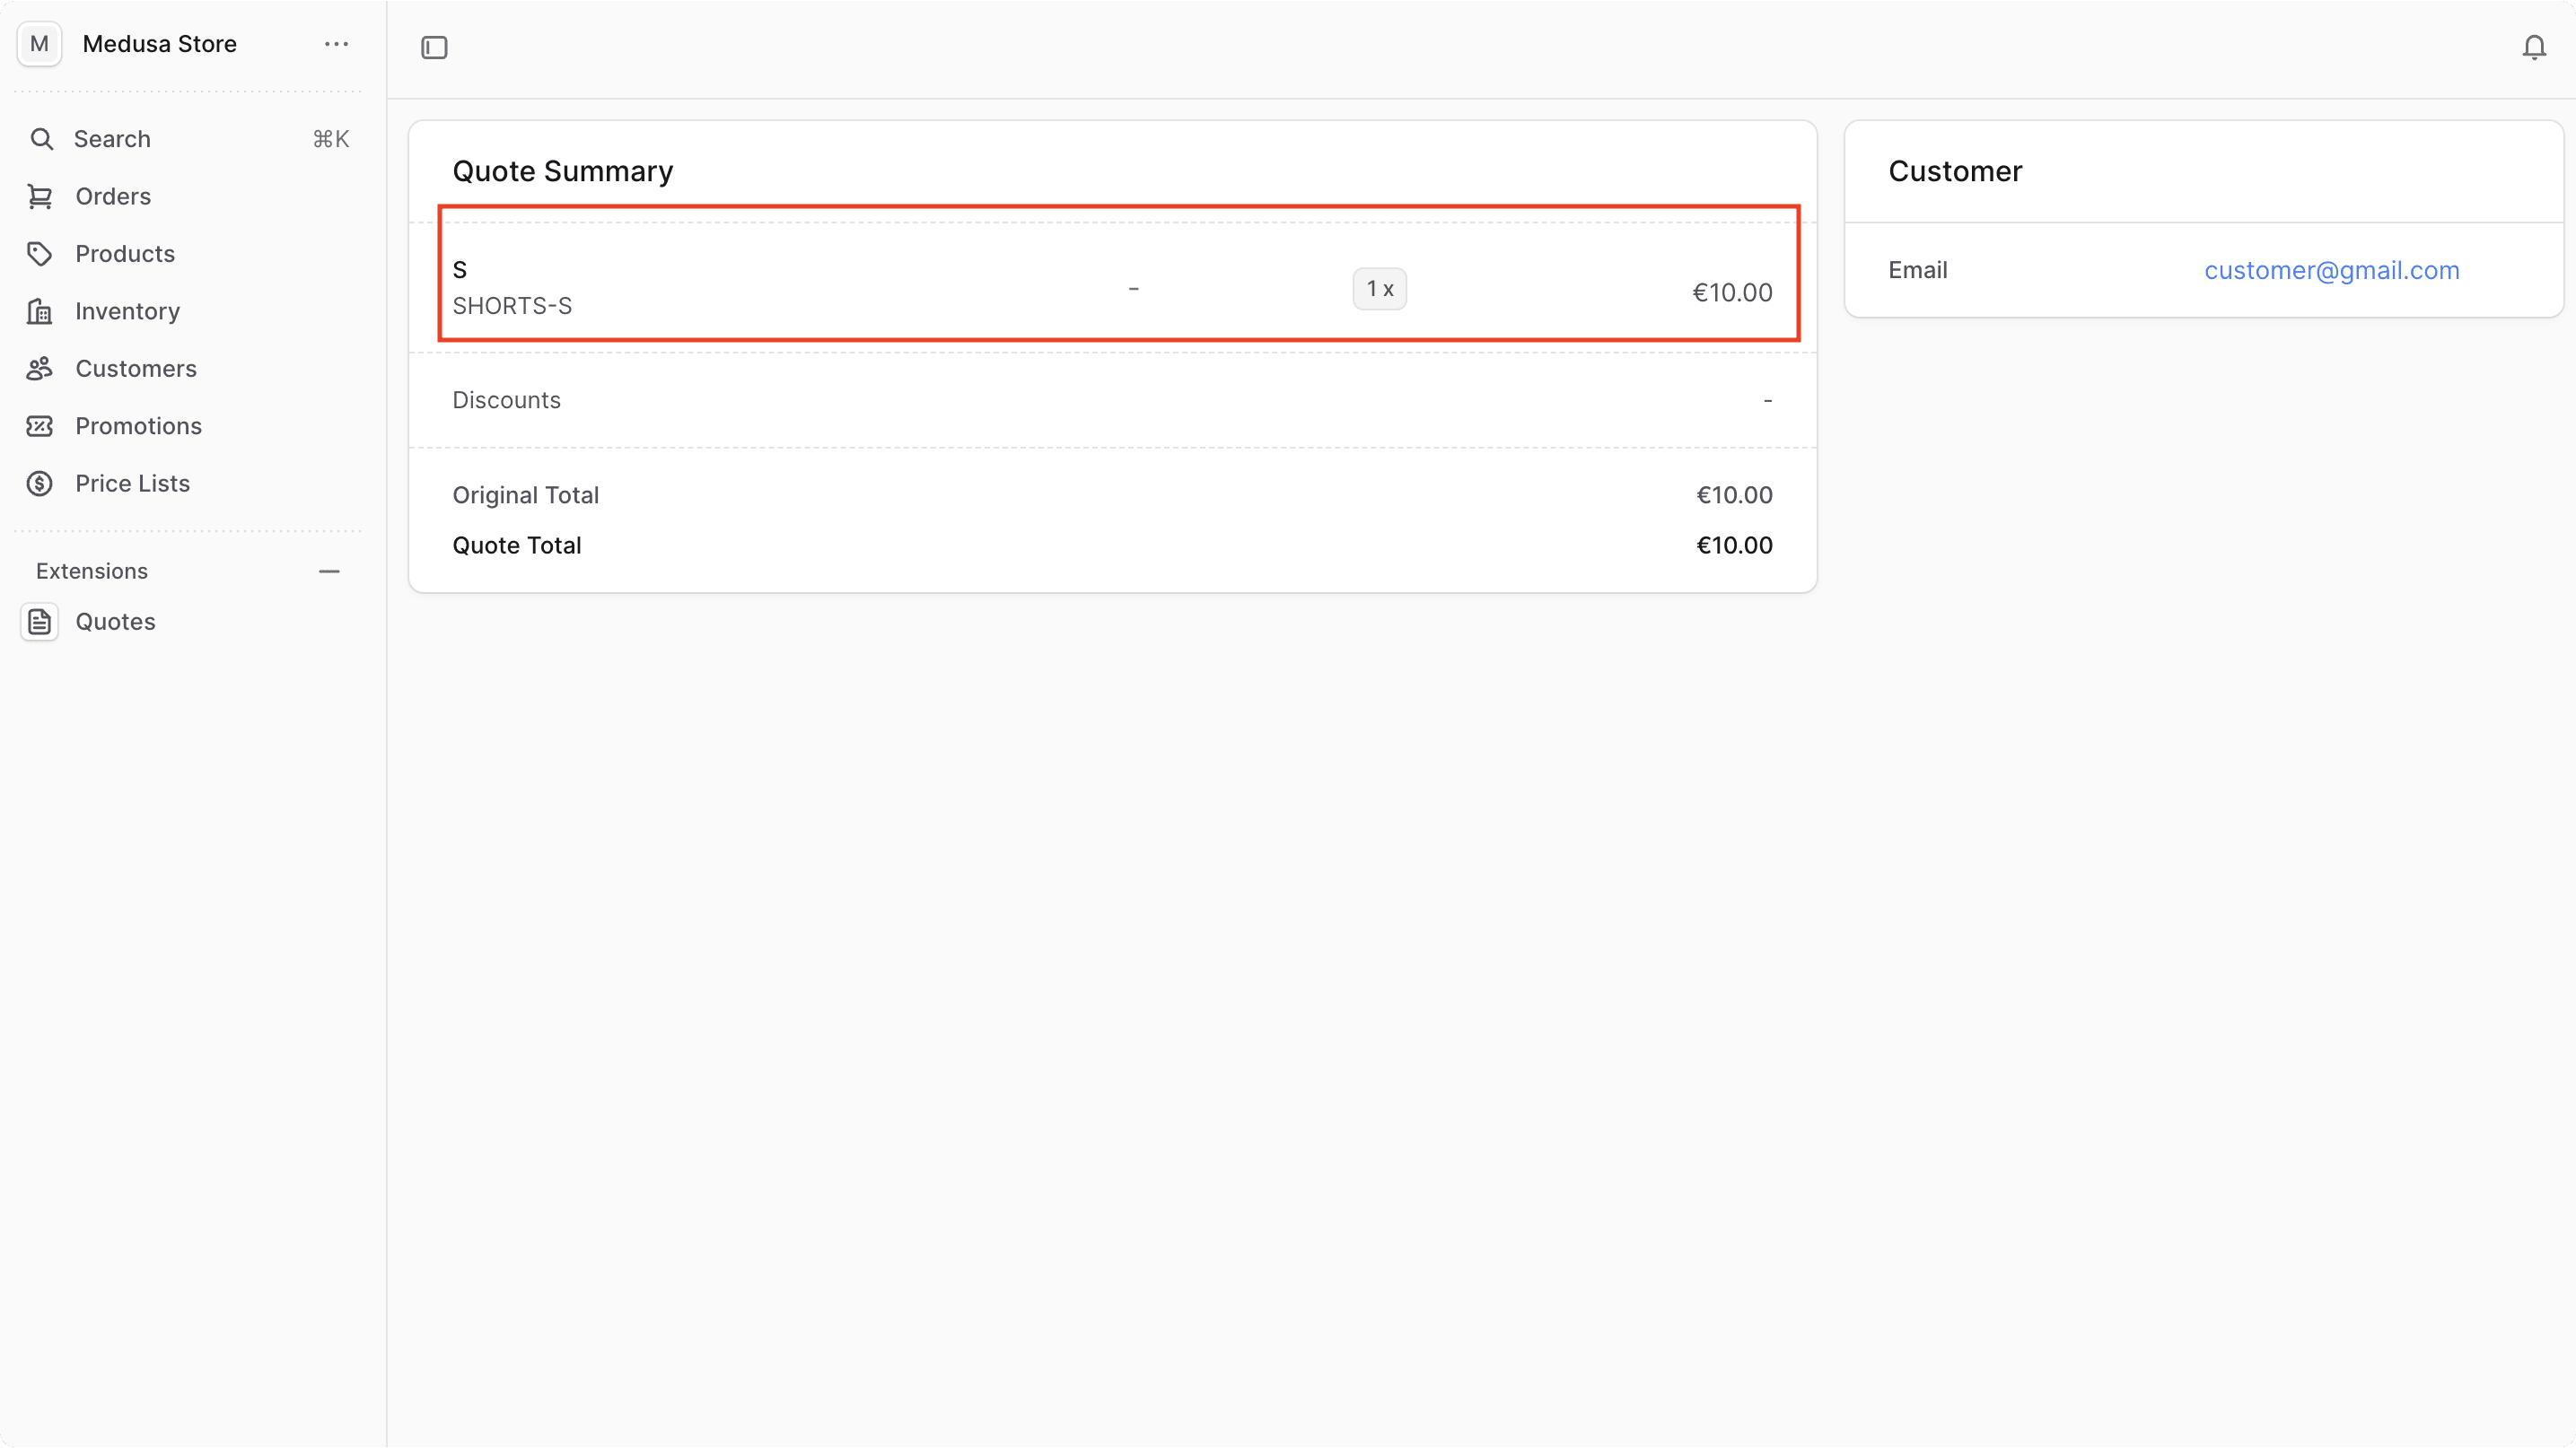Select the Products tag icon
2576x1448 pixels.
click(x=39, y=254)
